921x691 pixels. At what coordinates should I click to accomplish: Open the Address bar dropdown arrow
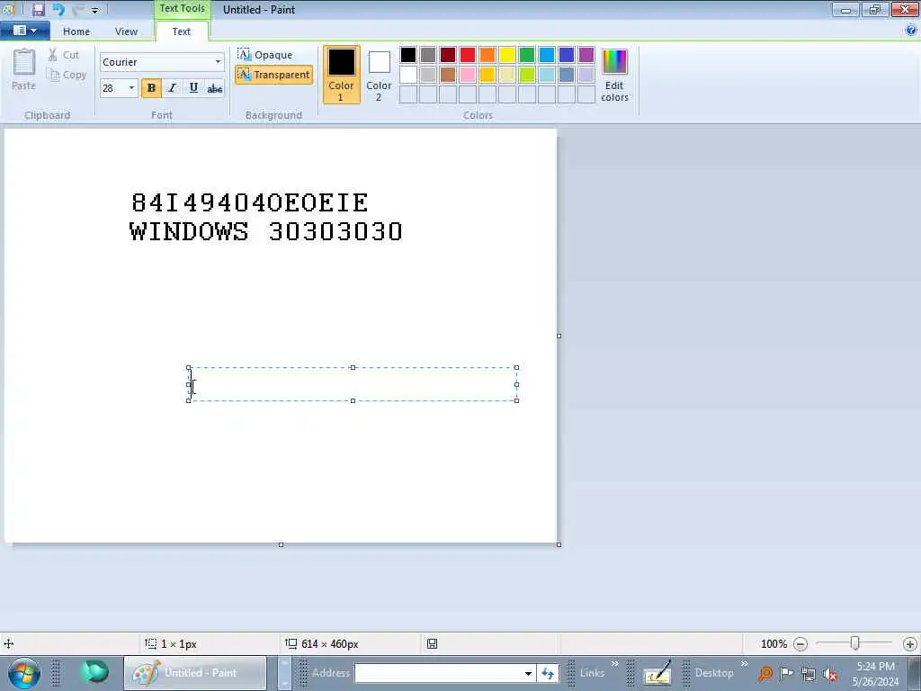528,673
